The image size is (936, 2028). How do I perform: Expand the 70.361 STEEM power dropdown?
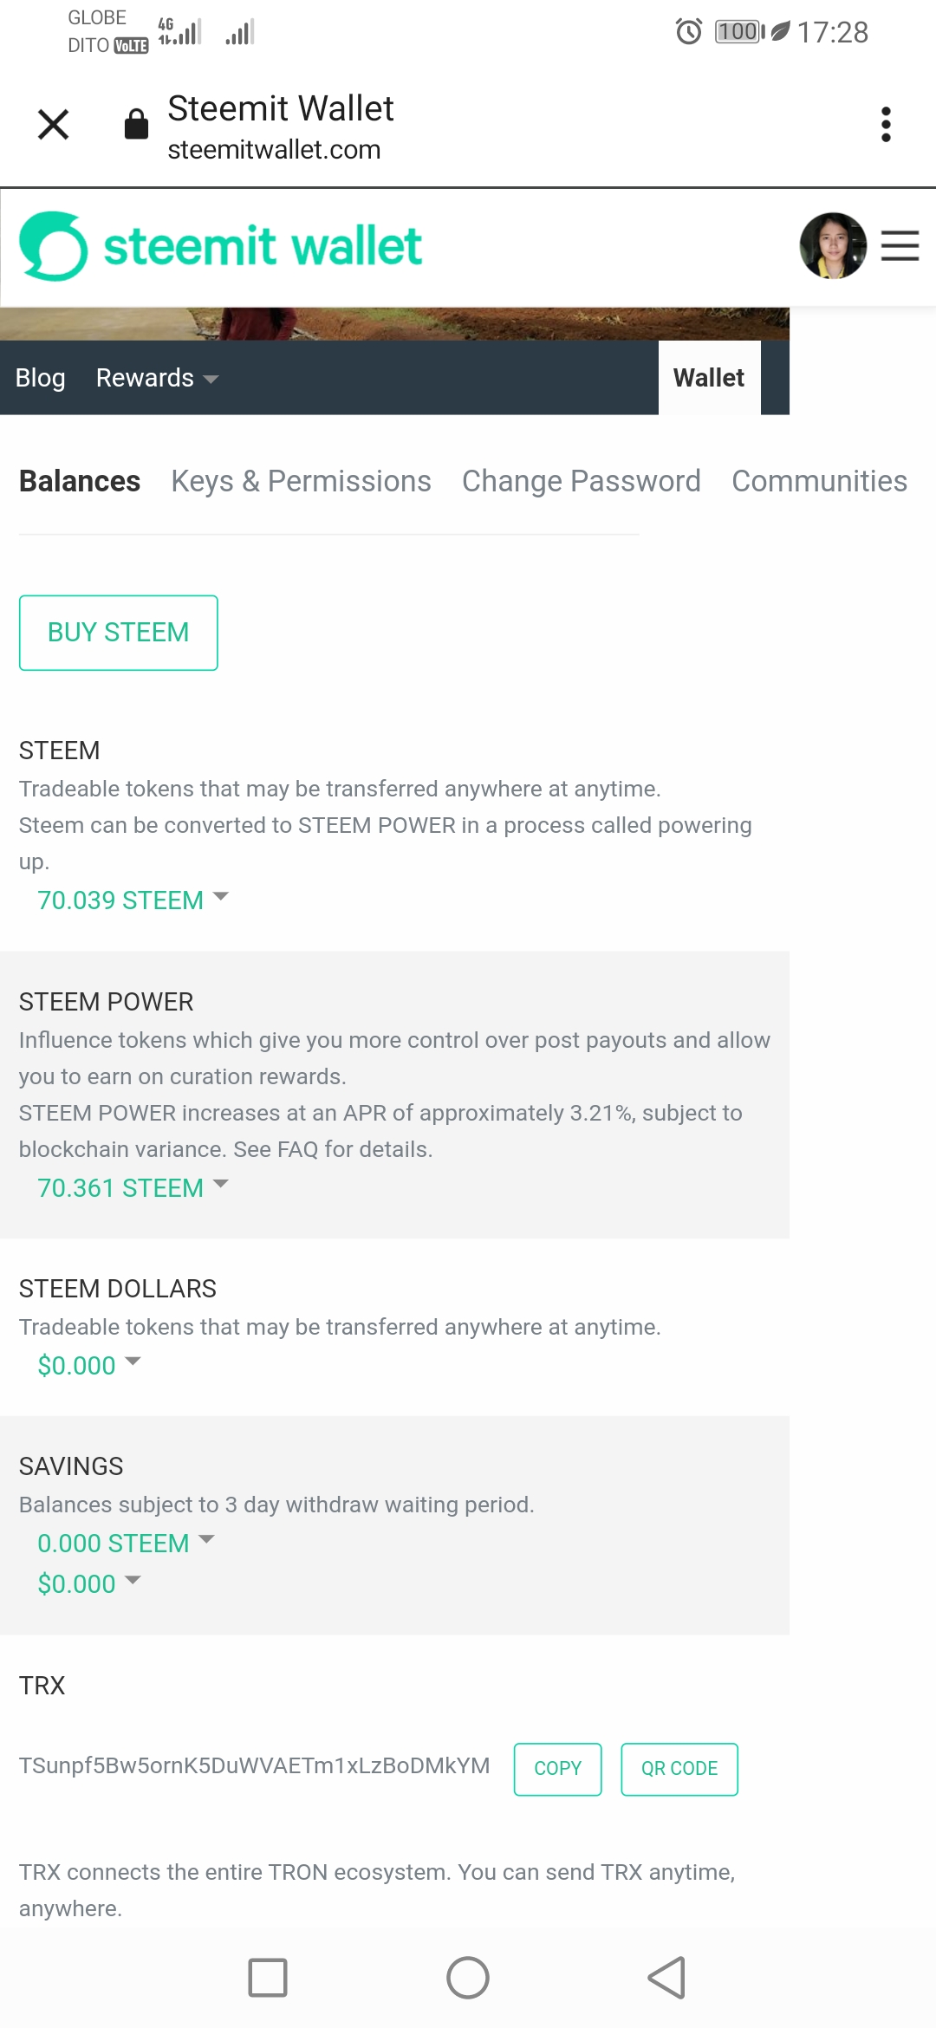[x=133, y=1187]
